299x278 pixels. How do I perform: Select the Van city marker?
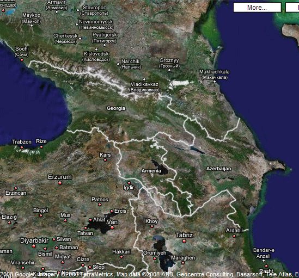click(x=112, y=227)
